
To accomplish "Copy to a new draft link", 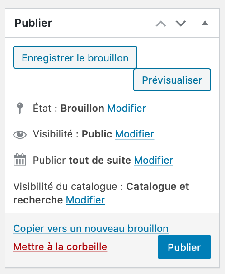I will [91, 229].
